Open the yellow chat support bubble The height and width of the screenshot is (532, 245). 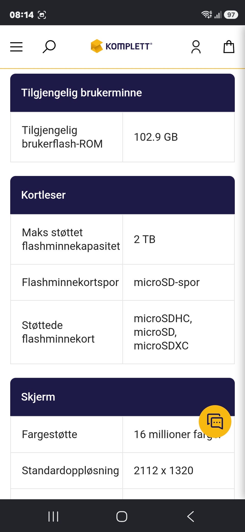coord(215,421)
